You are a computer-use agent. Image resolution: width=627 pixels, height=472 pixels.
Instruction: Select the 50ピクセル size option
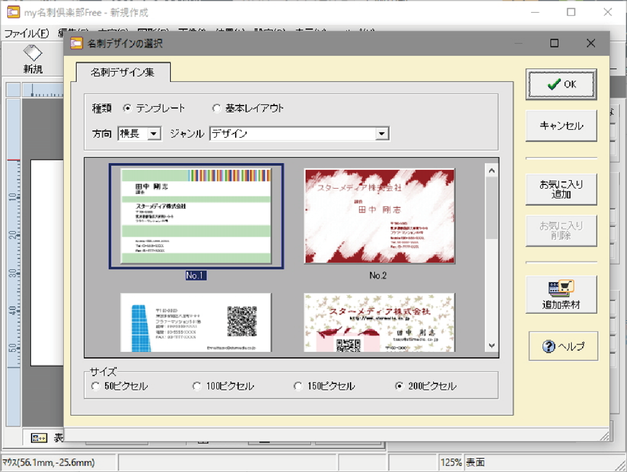pyautogui.click(x=95, y=386)
